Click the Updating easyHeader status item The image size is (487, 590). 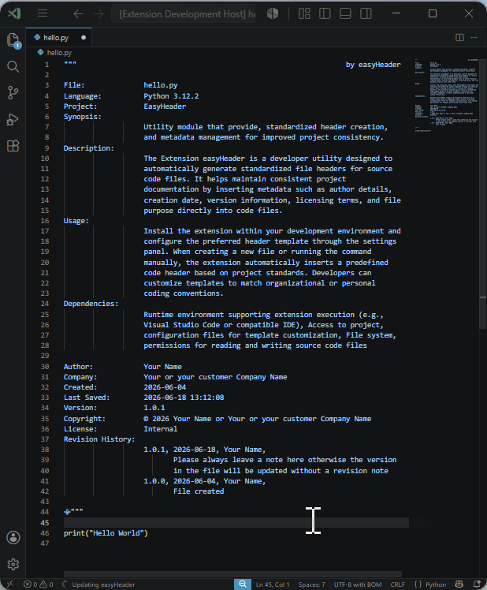point(99,584)
